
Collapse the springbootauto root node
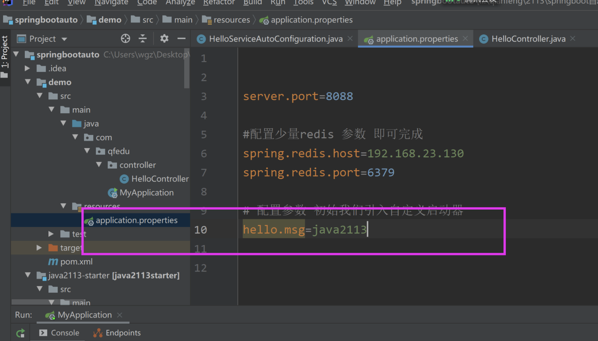[16, 55]
